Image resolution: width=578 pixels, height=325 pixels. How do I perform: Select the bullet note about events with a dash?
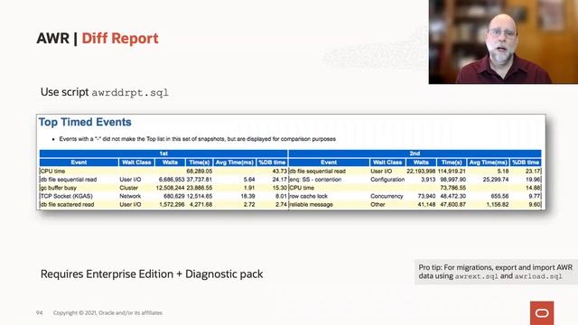click(197, 139)
